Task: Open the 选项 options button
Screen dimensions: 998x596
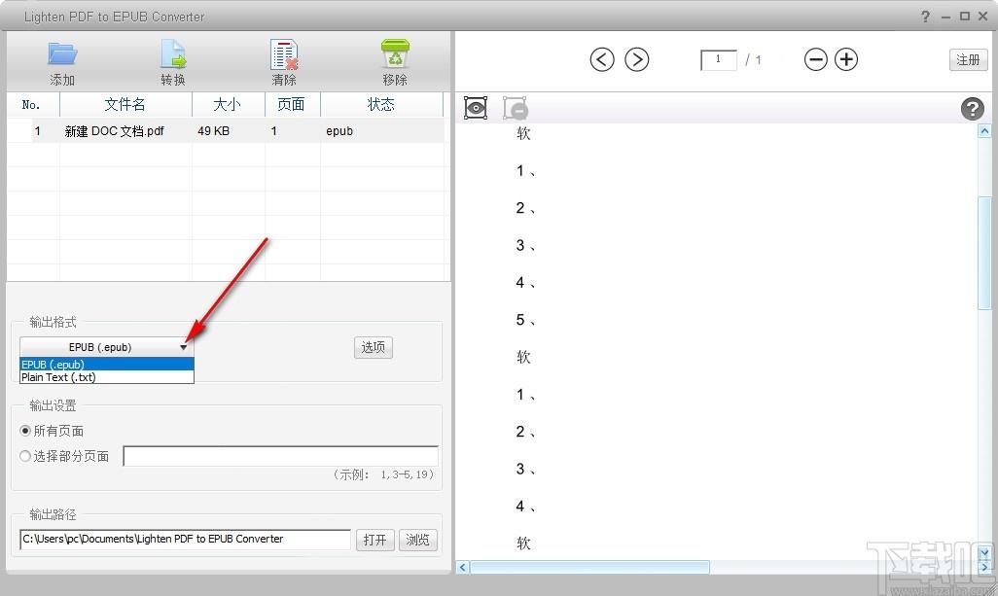Action: (373, 347)
